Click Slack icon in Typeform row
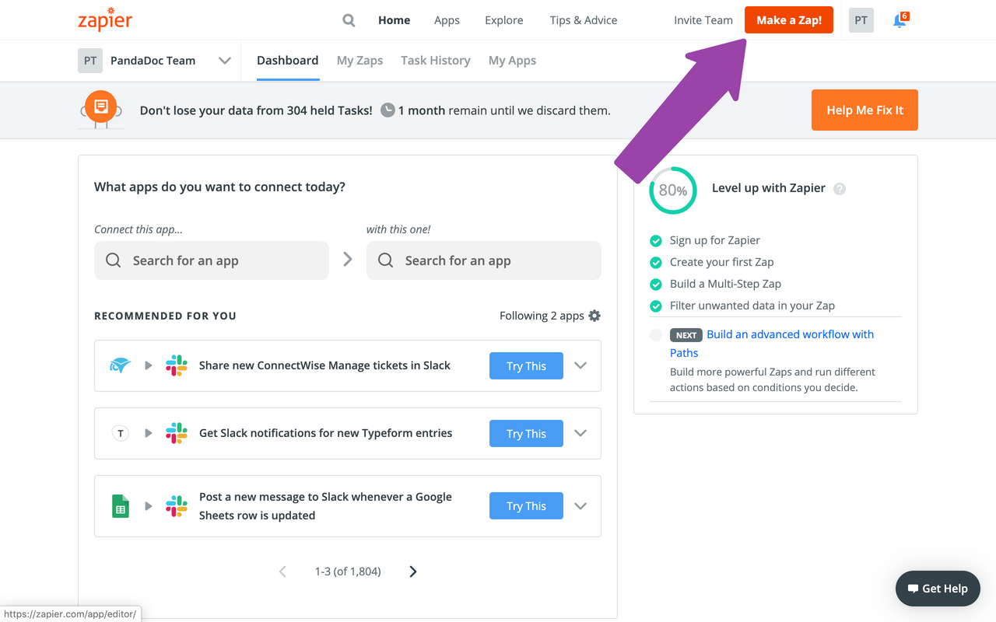Image resolution: width=996 pixels, height=622 pixels. click(x=177, y=433)
